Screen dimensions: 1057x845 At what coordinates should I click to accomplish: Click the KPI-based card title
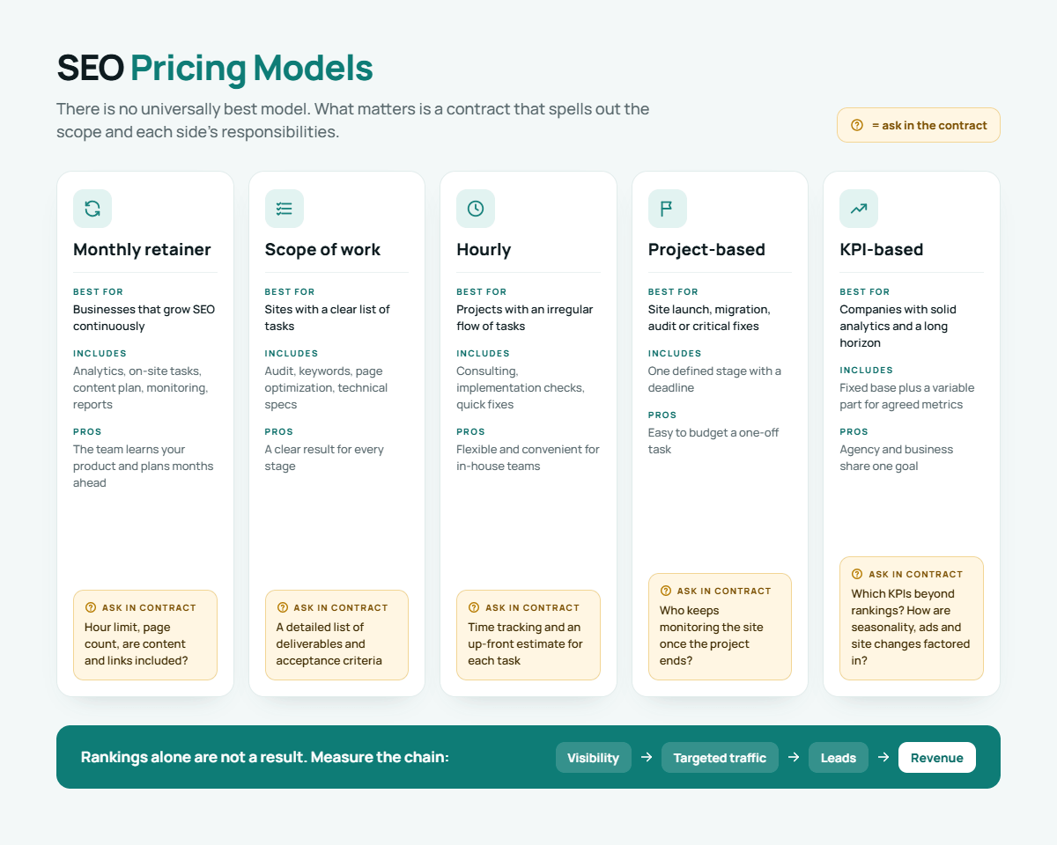[x=882, y=249]
